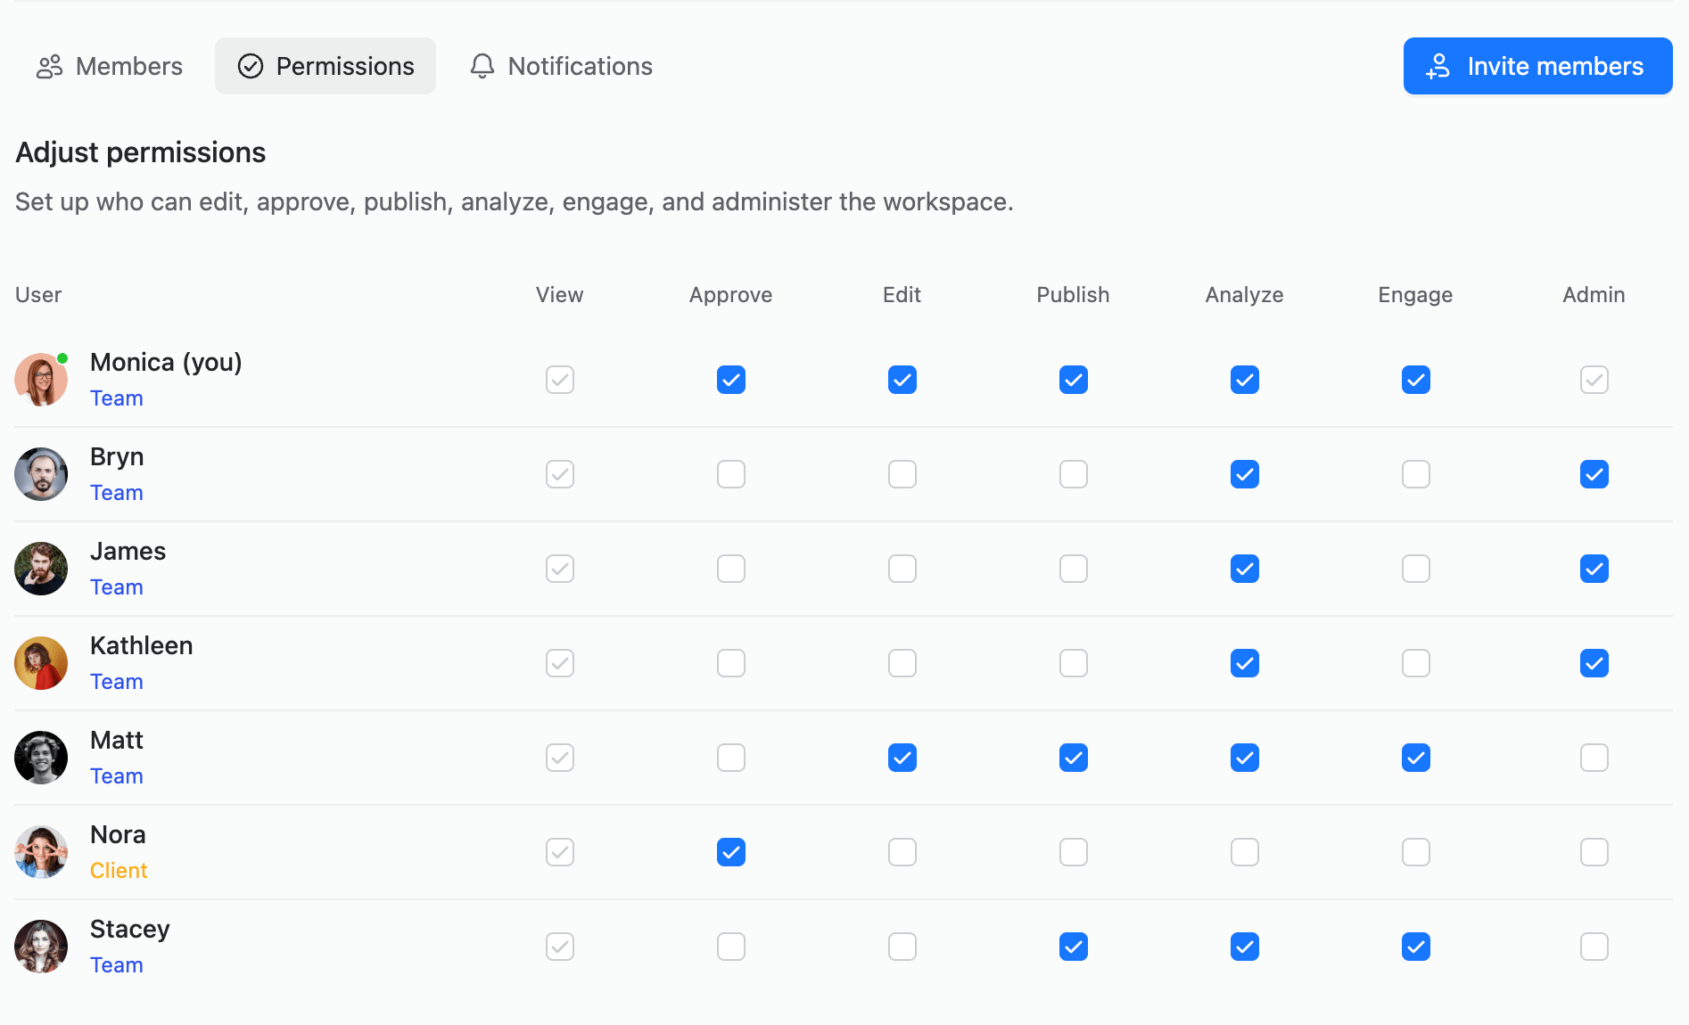The width and height of the screenshot is (1689, 1025).
Task: Open Matt's profile avatar
Action: (41, 758)
